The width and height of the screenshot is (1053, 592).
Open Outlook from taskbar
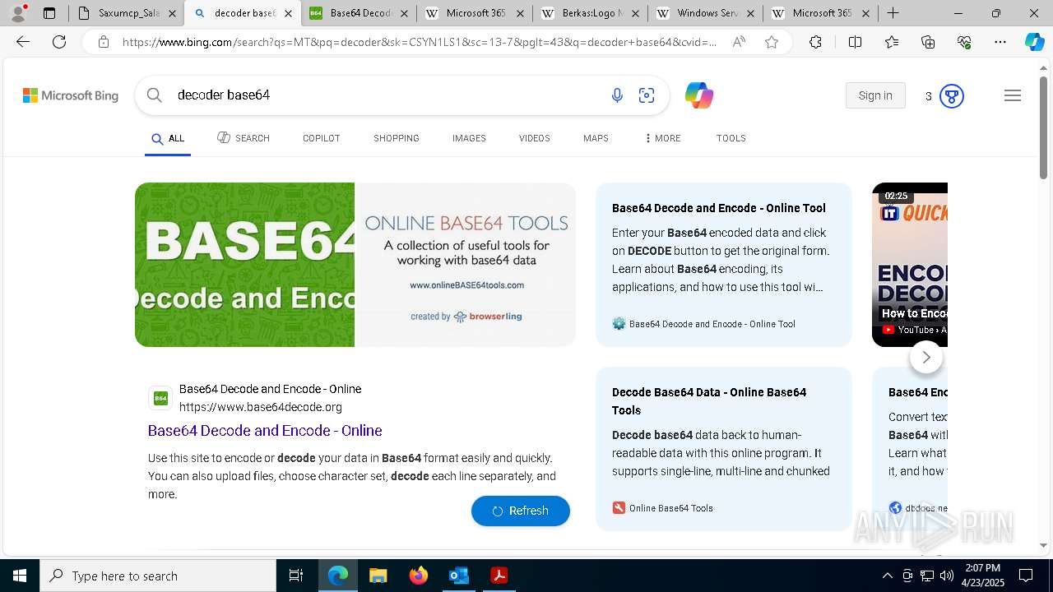458,576
